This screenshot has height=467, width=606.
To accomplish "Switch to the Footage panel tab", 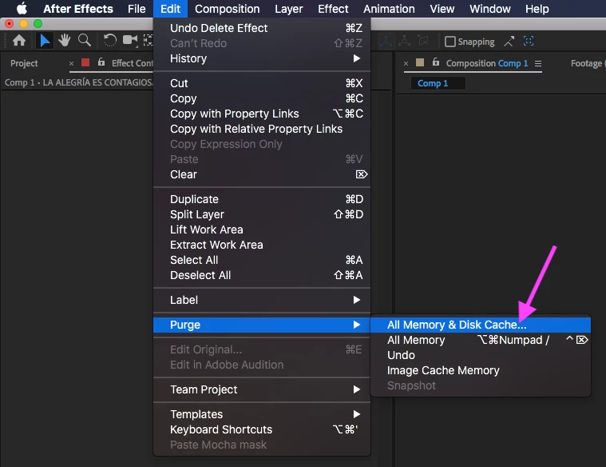I will click(588, 63).
